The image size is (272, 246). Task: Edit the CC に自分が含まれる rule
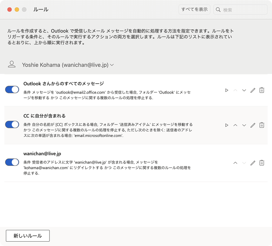(253, 125)
